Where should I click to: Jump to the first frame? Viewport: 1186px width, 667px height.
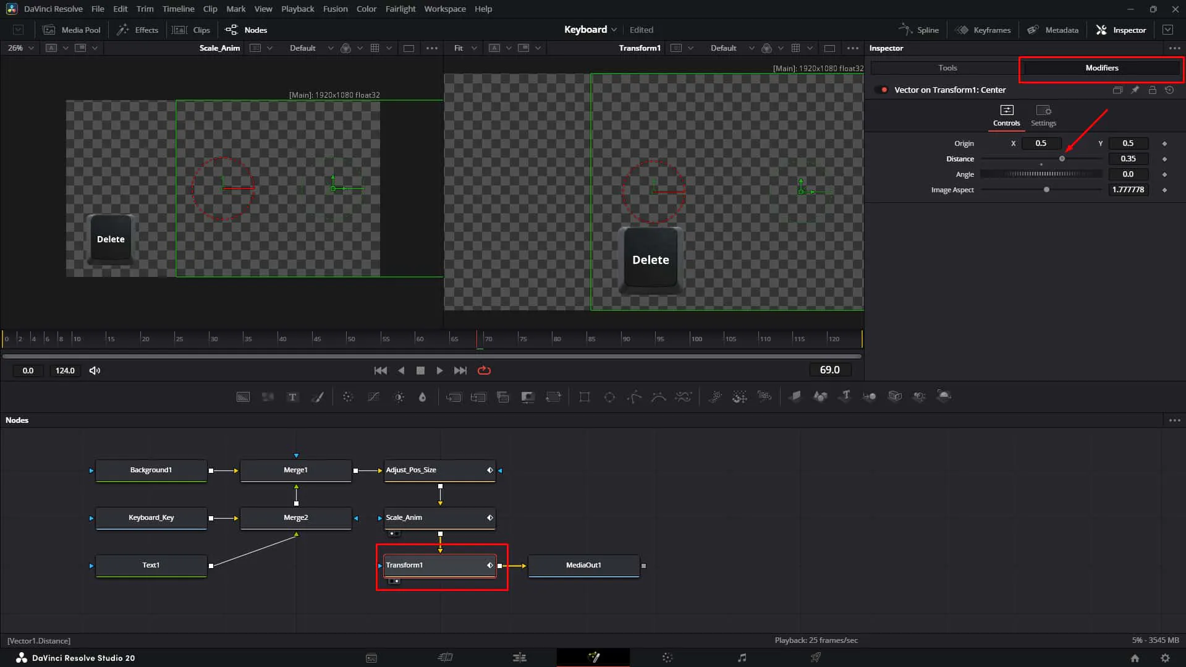click(x=380, y=370)
